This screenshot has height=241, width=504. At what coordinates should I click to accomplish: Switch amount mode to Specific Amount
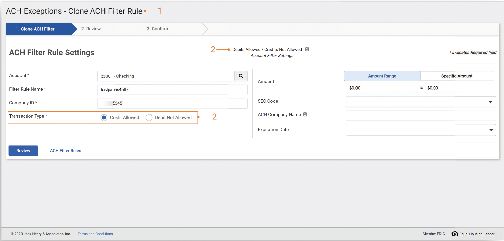click(457, 76)
